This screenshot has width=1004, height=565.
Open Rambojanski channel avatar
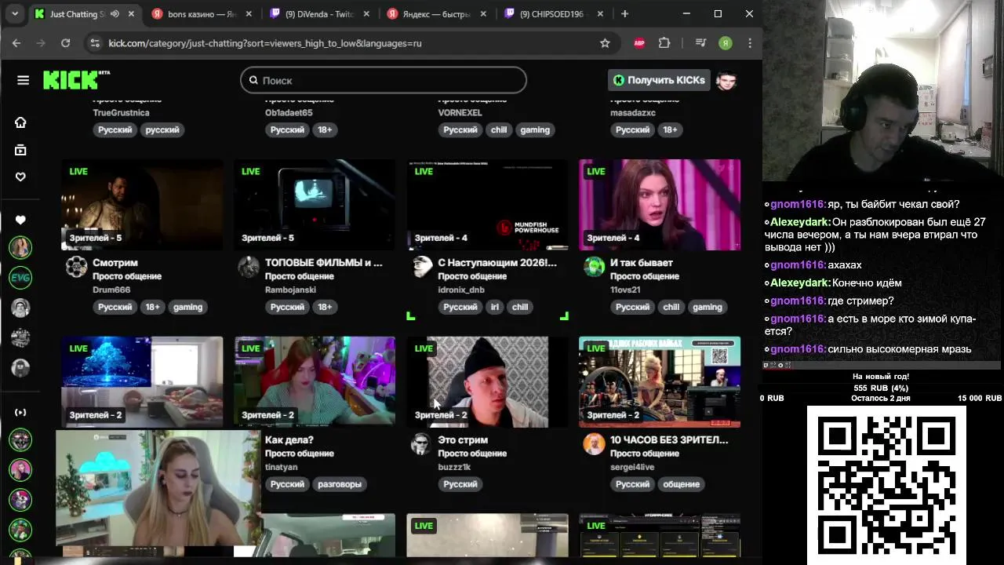(x=249, y=267)
